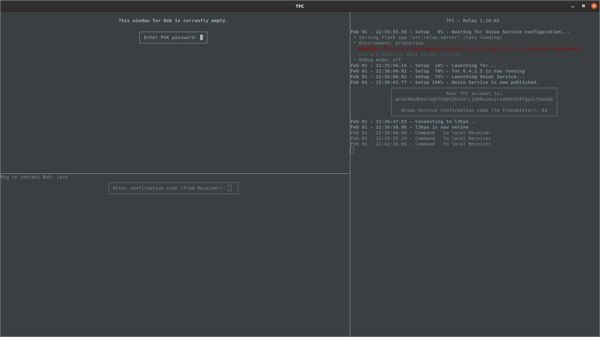The image size is (600, 337).
Task: Click the 22:36:46.99 Command to local Receiver line
Action: (x=420, y=133)
